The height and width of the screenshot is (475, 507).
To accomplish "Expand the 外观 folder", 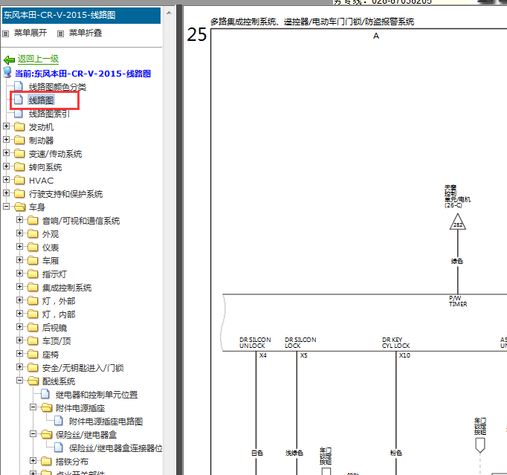I will click(x=19, y=233).
